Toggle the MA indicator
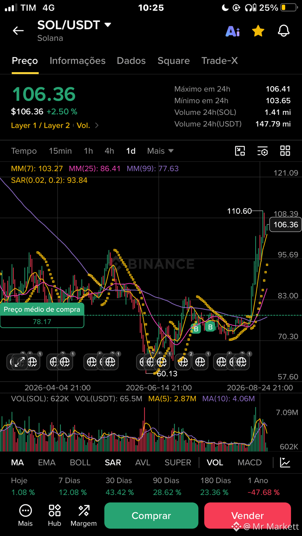The width and height of the screenshot is (302, 536). point(18,462)
